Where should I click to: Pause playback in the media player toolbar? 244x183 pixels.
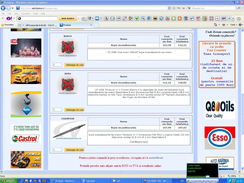point(196,181)
